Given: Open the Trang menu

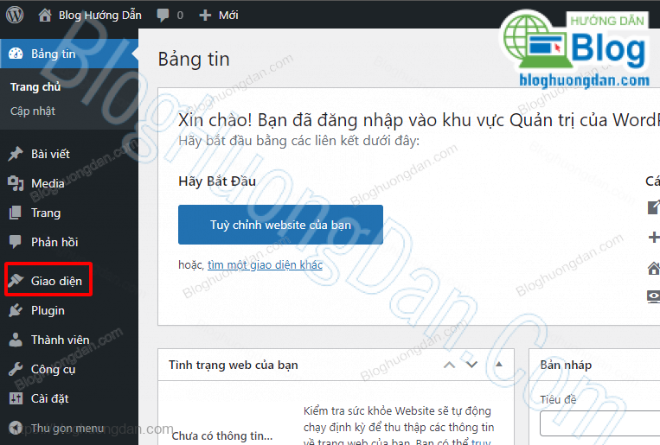Looking at the screenshot, I should coord(46,213).
